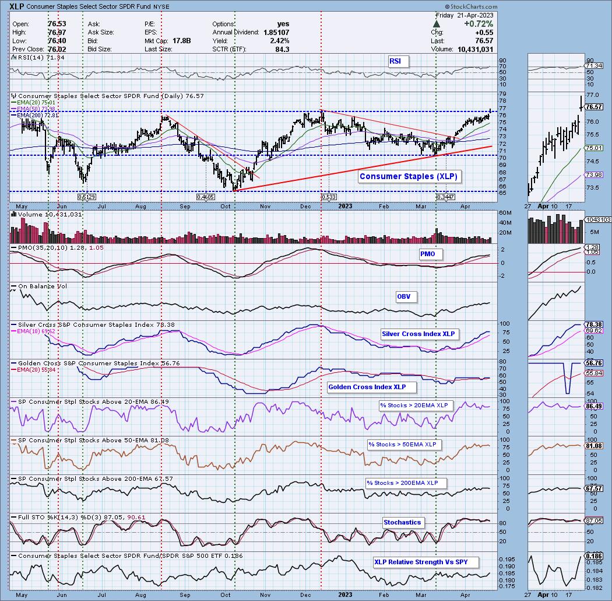This screenshot has height=601, width=612.
Task: Click the Golden Cross S&P Consumer Staples Index label
Action: [x=96, y=364]
